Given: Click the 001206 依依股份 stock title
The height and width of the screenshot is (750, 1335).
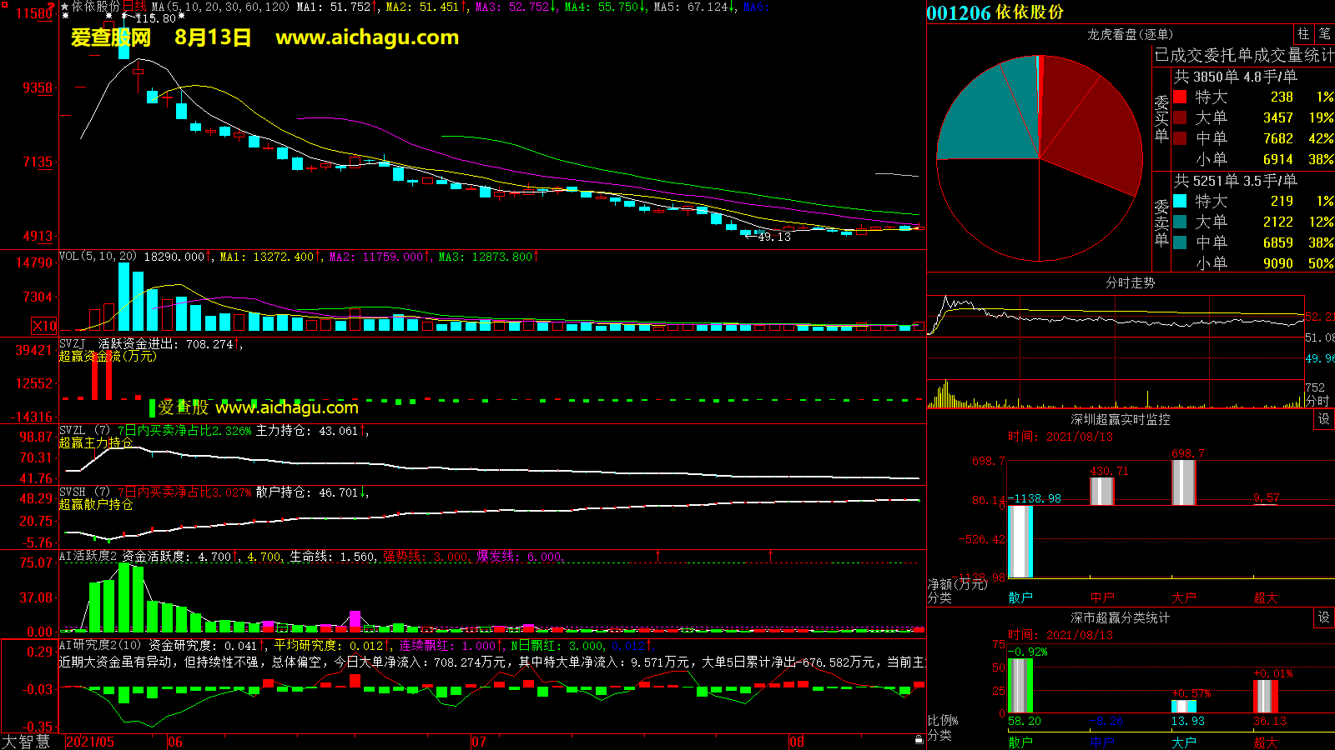Looking at the screenshot, I should 995,12.
